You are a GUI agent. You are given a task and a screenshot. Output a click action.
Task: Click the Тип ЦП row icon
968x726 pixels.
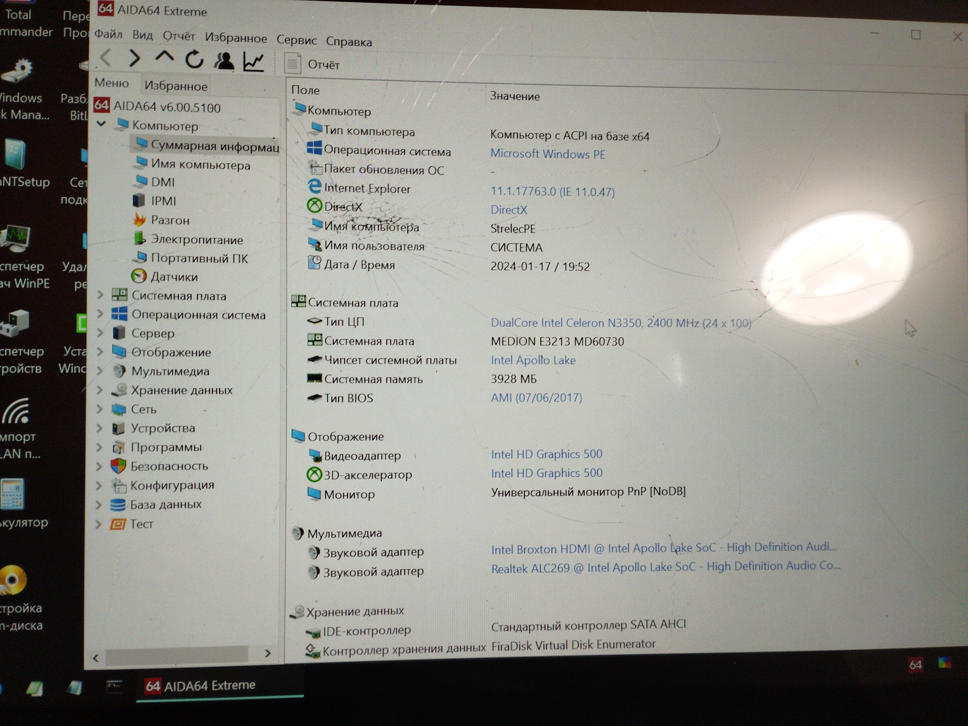tap(314, 321)
